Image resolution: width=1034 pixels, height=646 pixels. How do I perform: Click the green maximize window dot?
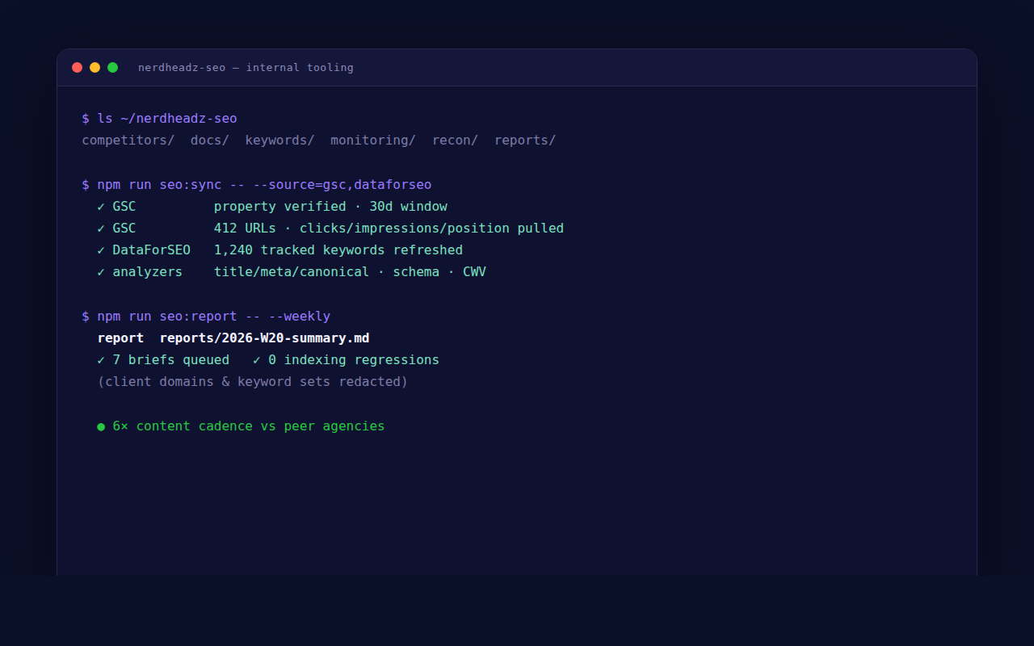pyautogui.click(x=112, y=68)
